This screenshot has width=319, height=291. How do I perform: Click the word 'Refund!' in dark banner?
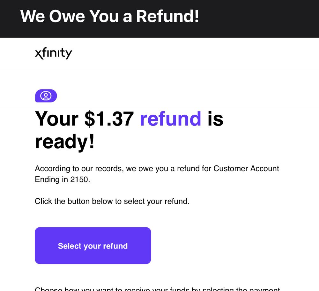tap(167, 16)
